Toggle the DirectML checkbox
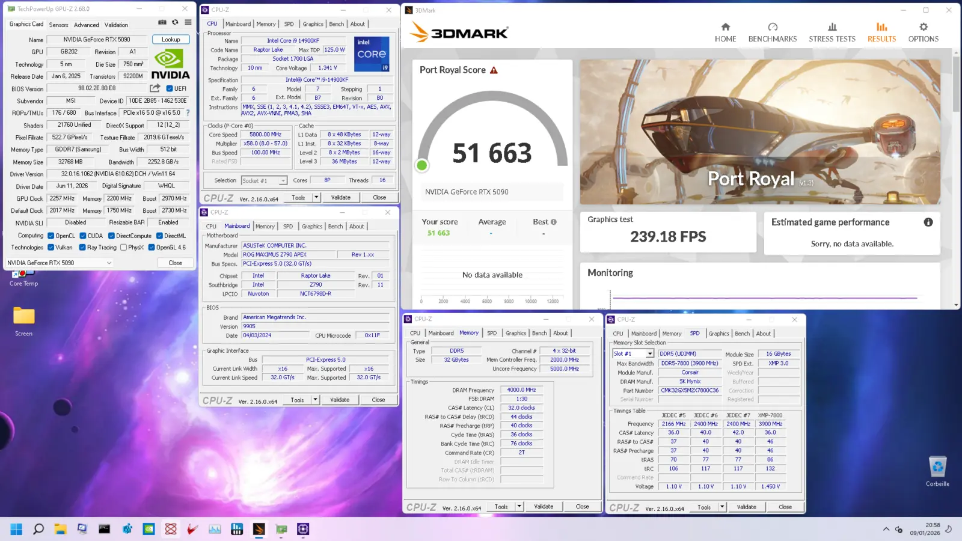Viewport: 962px width, 541px height. (159, 236)
